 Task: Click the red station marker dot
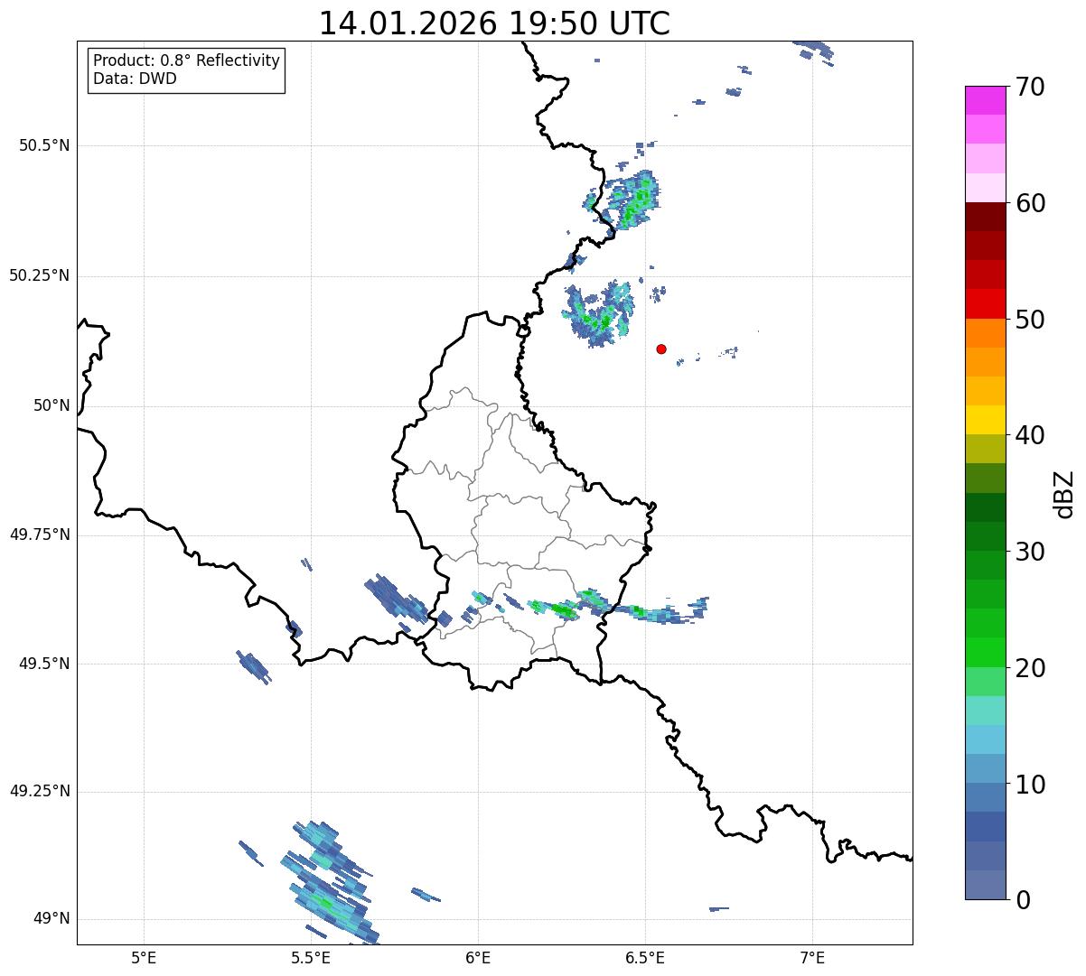click(661, 349)
